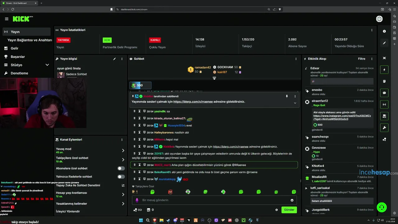Open the Sohbet panel three-dot menu
398x224 pixels.
point(296,59)
